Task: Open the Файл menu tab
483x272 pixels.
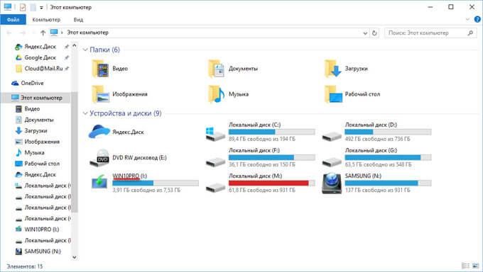Action: (x=13, y=19)
